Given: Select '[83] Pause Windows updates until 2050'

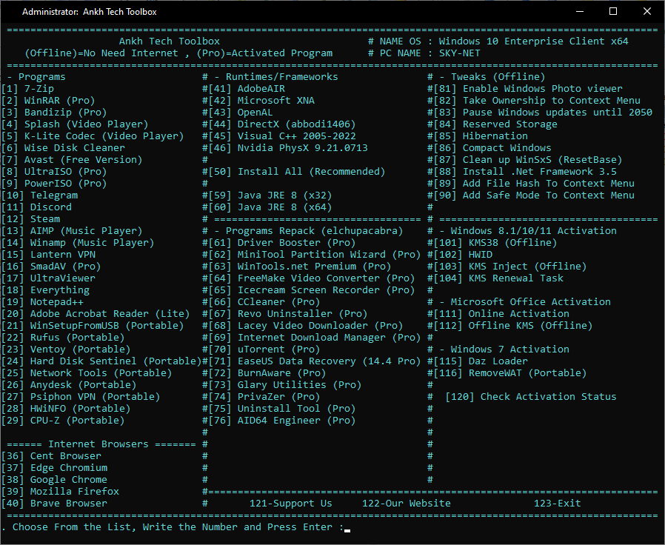Looking at the screenshot, I should [543, 113].
